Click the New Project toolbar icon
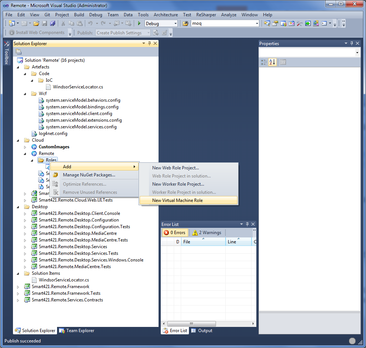 [x=12, y=23]
